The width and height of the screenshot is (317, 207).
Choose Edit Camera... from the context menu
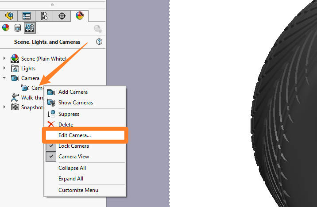tap(74, 135)
